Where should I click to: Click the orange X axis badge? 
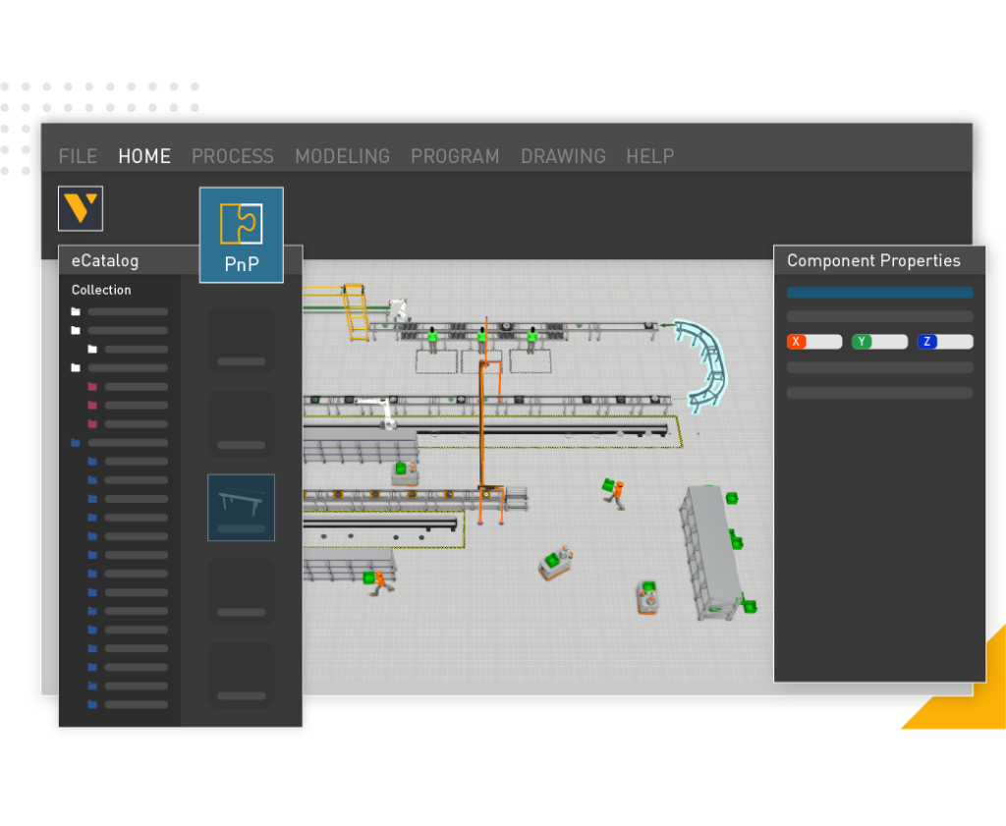797,342
